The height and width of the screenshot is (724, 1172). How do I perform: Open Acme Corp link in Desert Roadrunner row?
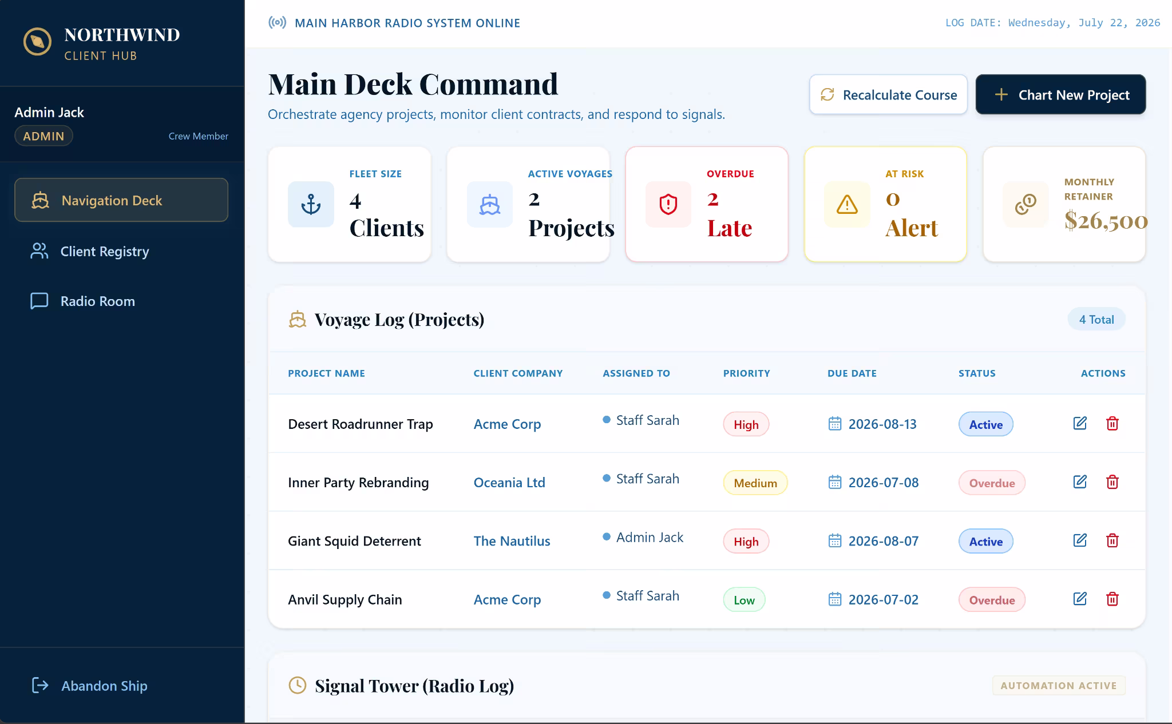coord(507,424)
